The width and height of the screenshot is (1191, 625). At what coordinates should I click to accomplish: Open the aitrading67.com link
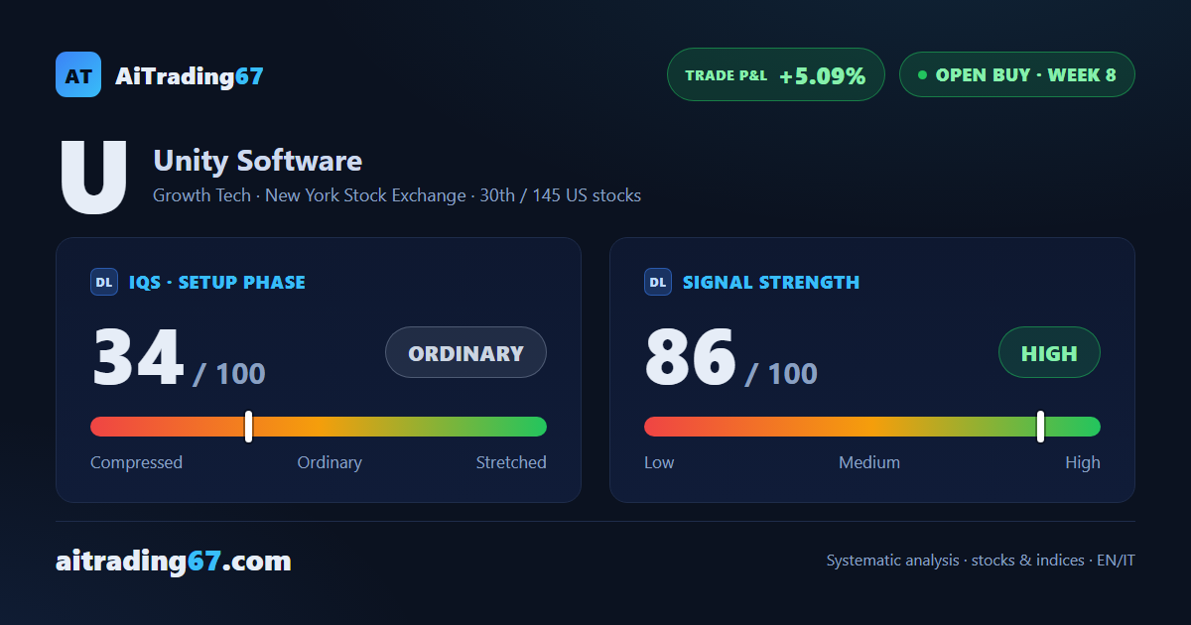(x=174, y=562)
